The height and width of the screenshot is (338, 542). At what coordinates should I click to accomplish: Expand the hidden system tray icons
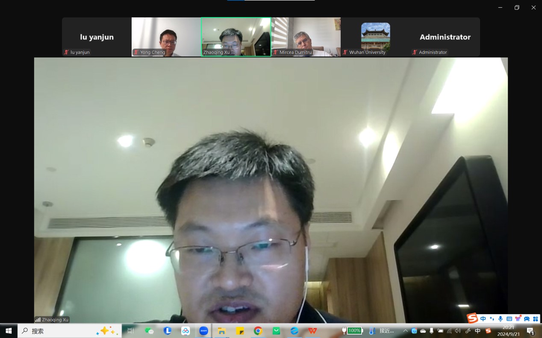click(x=405, y=331)
